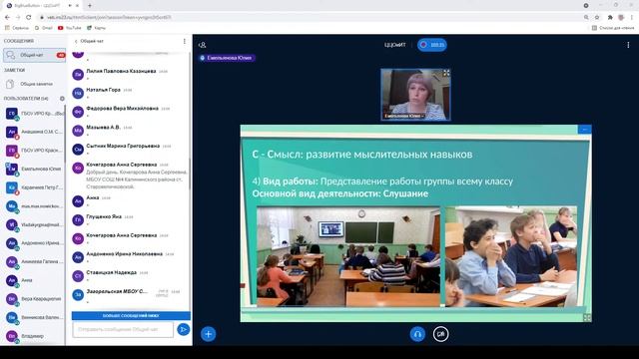
Task: Toggle the users list panel icon
Action: click(202, 45)
